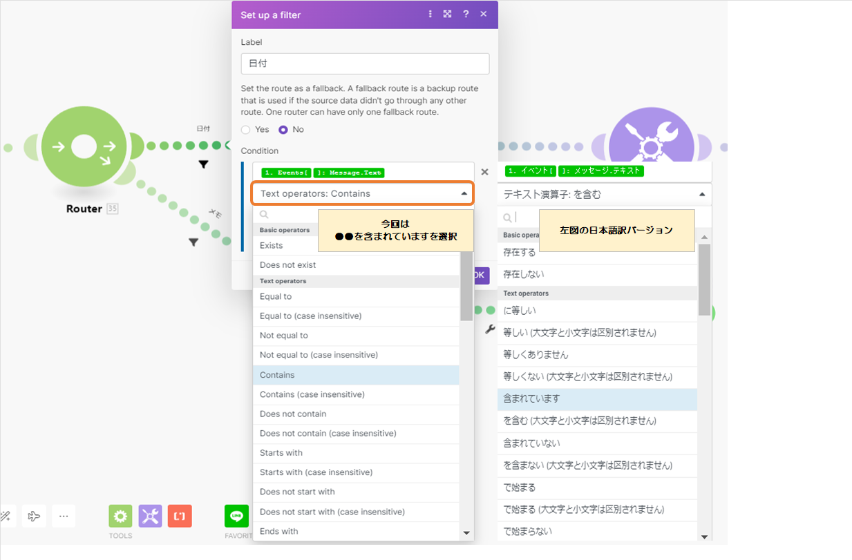852x560 pixels.
Task: Choose the Not equal to operator
Action: tap(356, 336)
